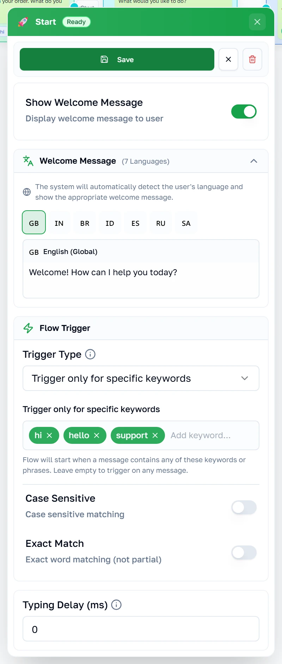Turn on the Exact Match toggle
This screenshot has width=282, height=664.
[244, 553]
